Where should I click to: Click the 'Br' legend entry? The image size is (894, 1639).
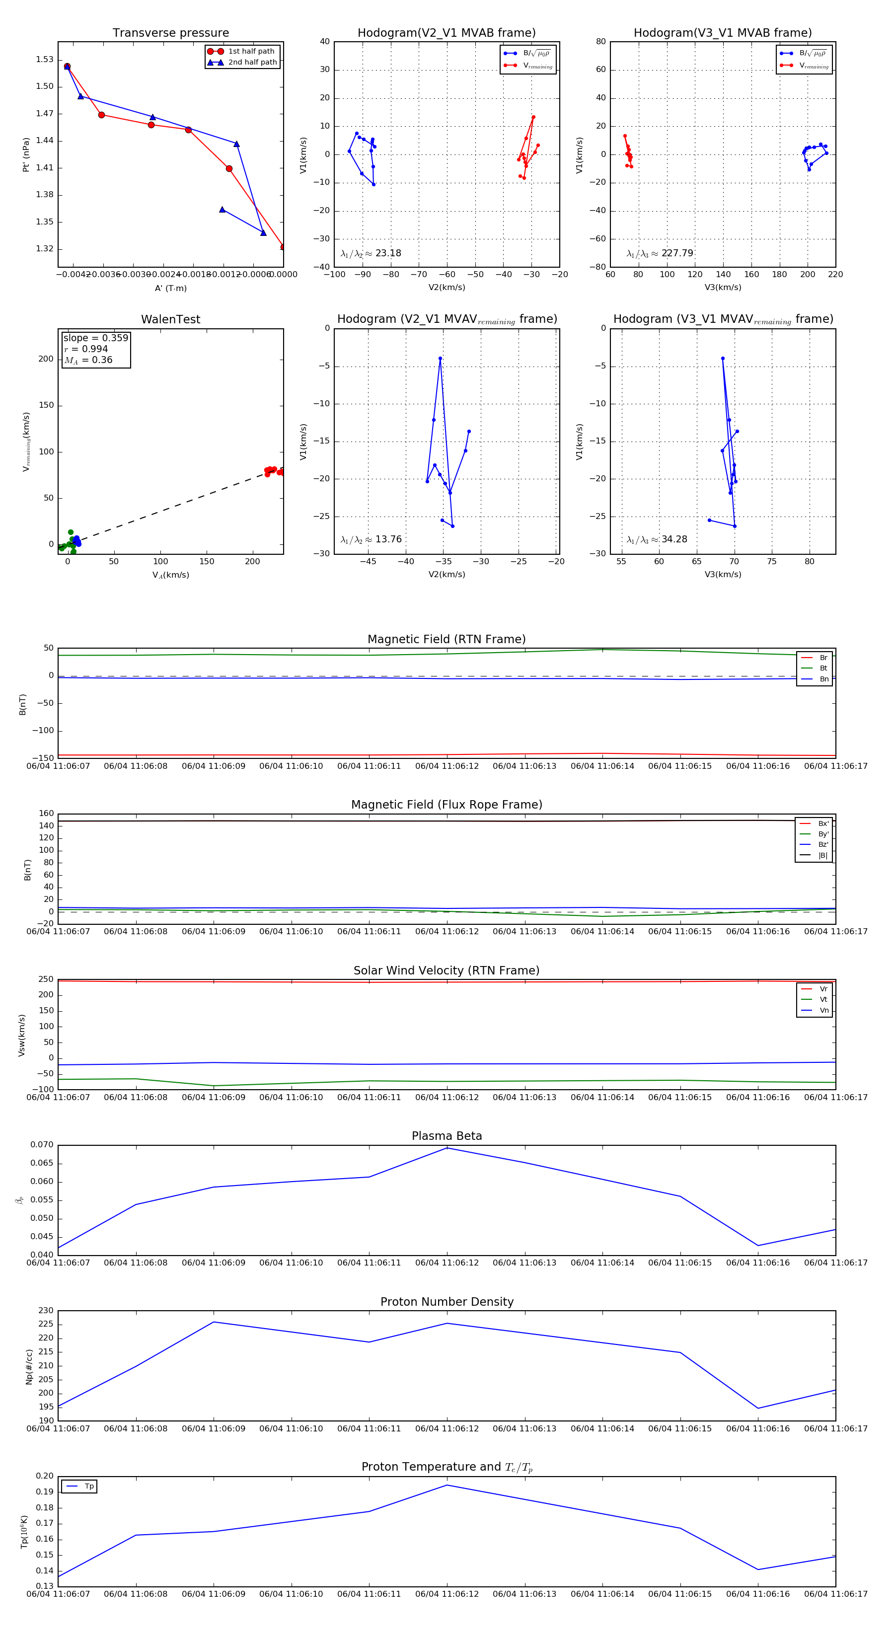tap(815, 658)
